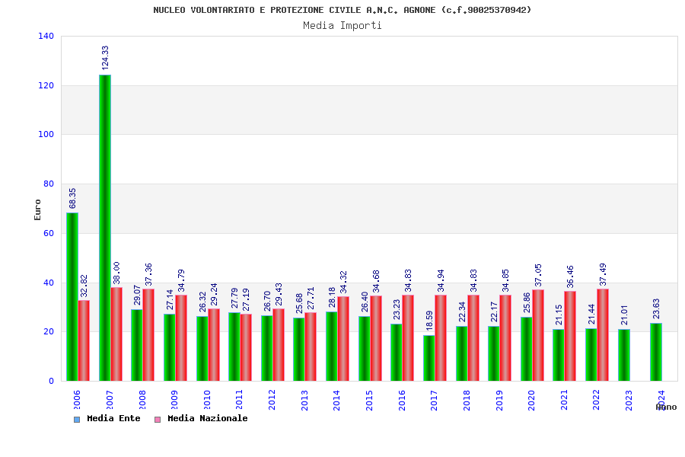685x457 pixels.
Task: Click the 34.83 value label above 2018
Action: point(473,281)
